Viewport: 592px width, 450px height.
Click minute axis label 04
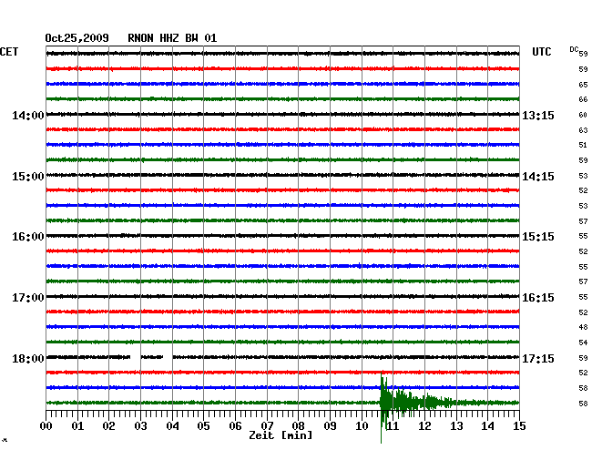[172, 426]
